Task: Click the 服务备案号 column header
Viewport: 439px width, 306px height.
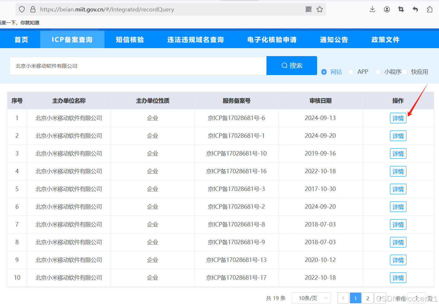Action: 237,101
